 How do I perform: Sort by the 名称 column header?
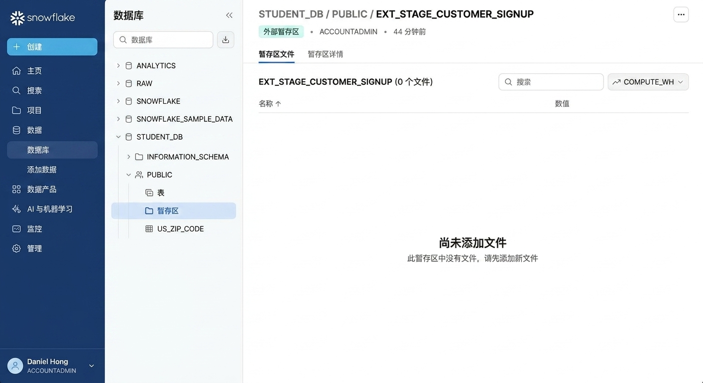pyautogui.click(x=270, y=103)
